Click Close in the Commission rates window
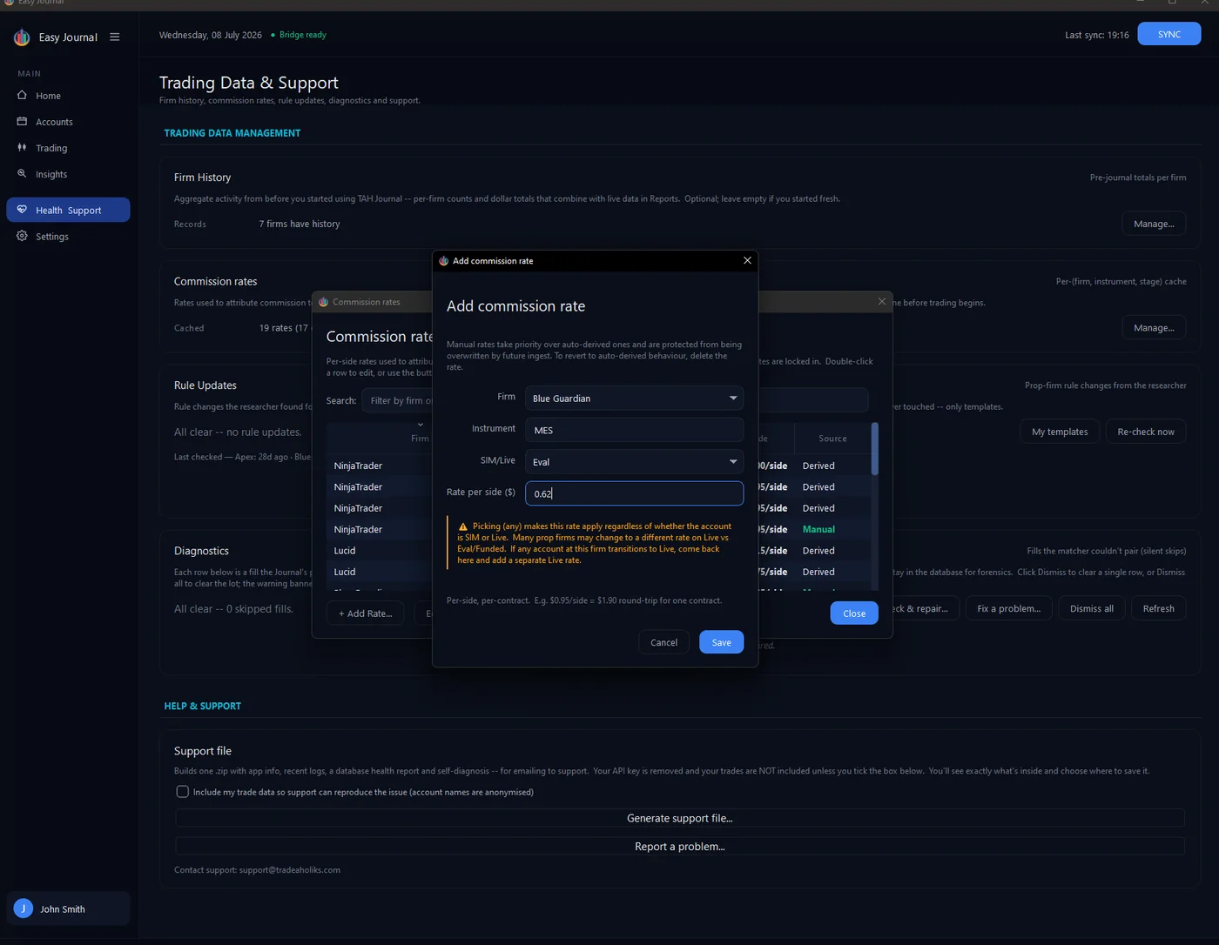Viewport: 1219px width, 945px height. 854,613
